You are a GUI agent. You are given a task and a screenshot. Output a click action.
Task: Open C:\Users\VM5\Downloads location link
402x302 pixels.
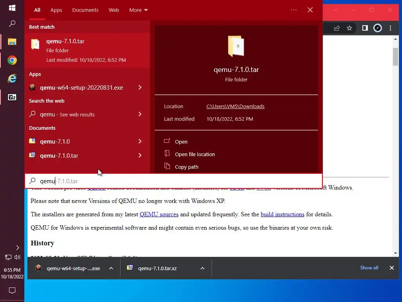pos(236,106)
